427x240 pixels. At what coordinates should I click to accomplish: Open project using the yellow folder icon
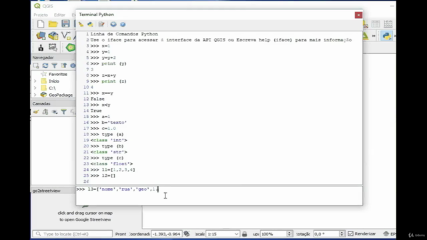click(53, 24)
